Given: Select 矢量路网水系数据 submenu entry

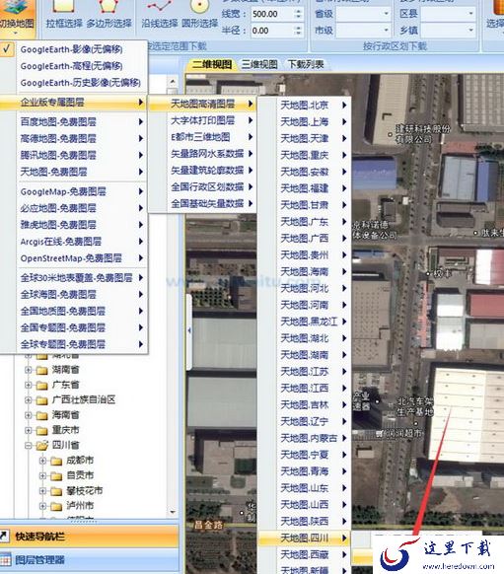Looking at the screenshot, I should tap(202, 154).
